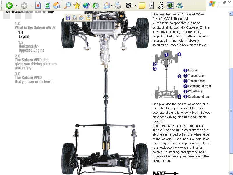Viewport: 233px width, 175px height.
Task: Click the Print toolbar printer icon
Action: coord(118,6)
